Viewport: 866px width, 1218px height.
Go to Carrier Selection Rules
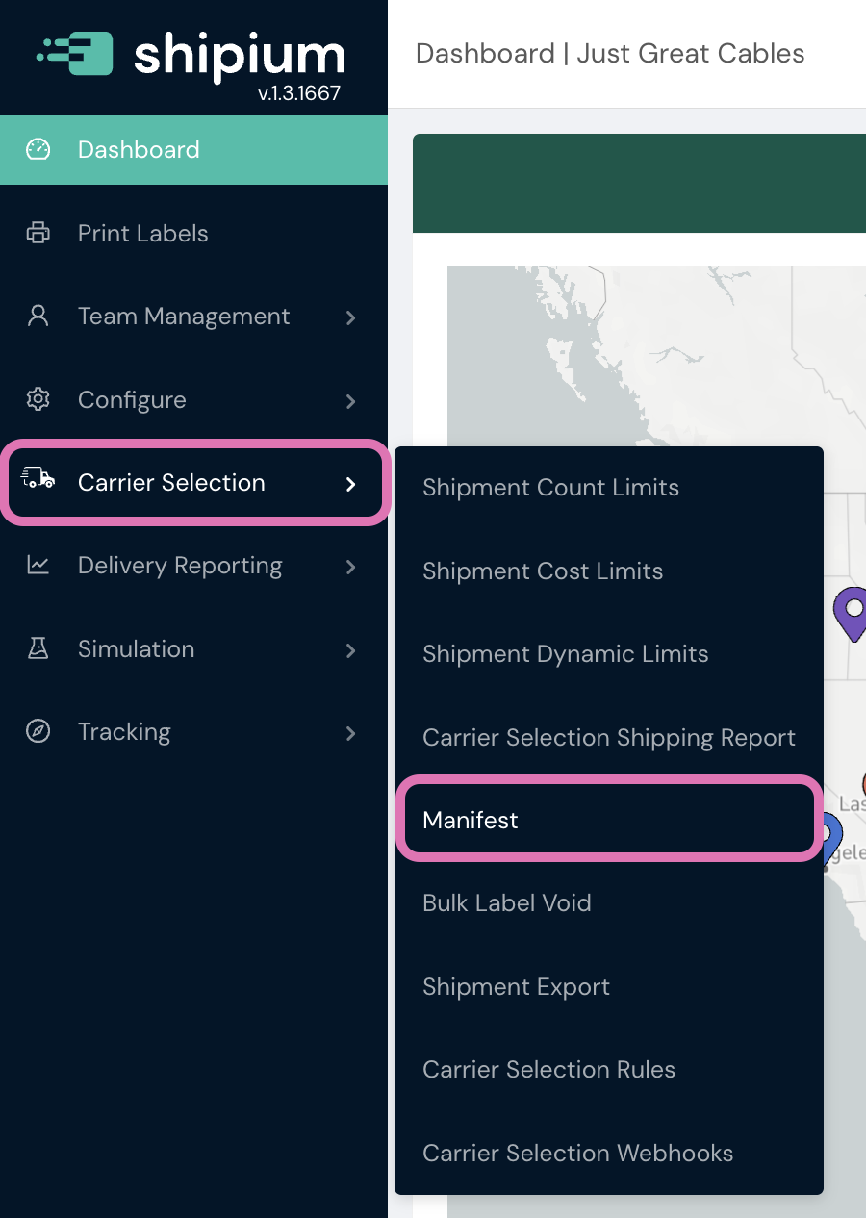549,1070
